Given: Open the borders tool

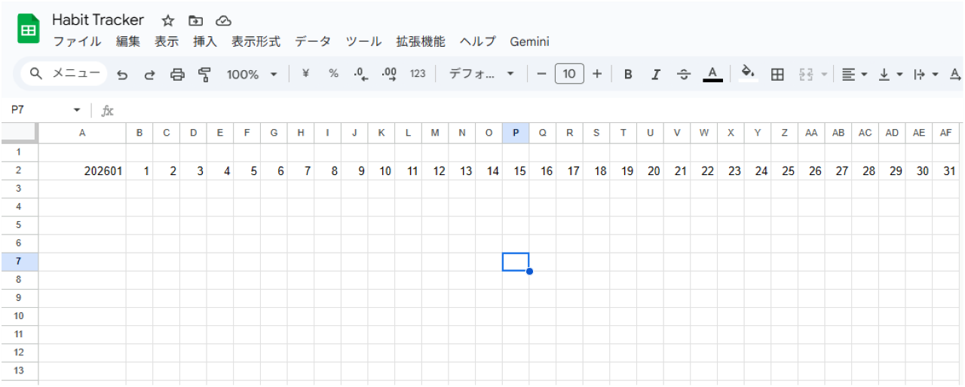Looking at the screenshot, I should click(x=777, y=74).
